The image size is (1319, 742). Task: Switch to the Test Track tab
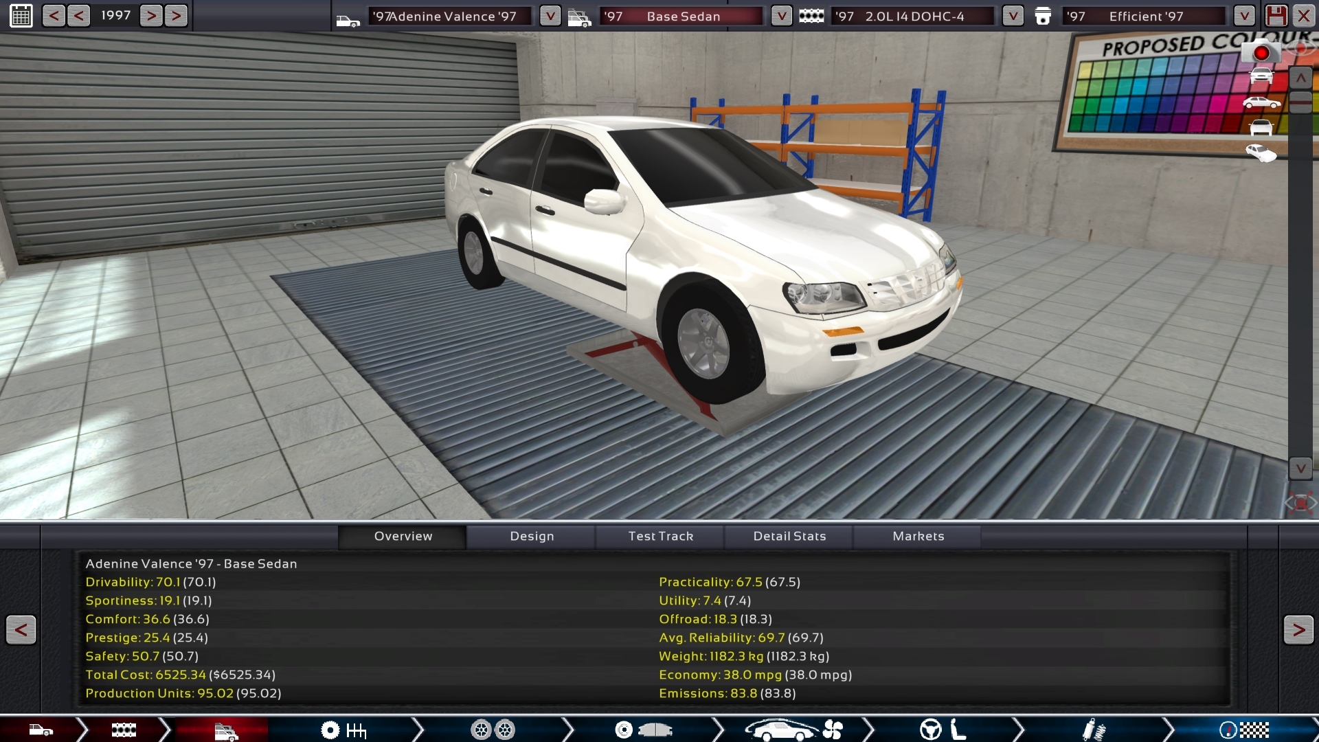coord(660,537)
